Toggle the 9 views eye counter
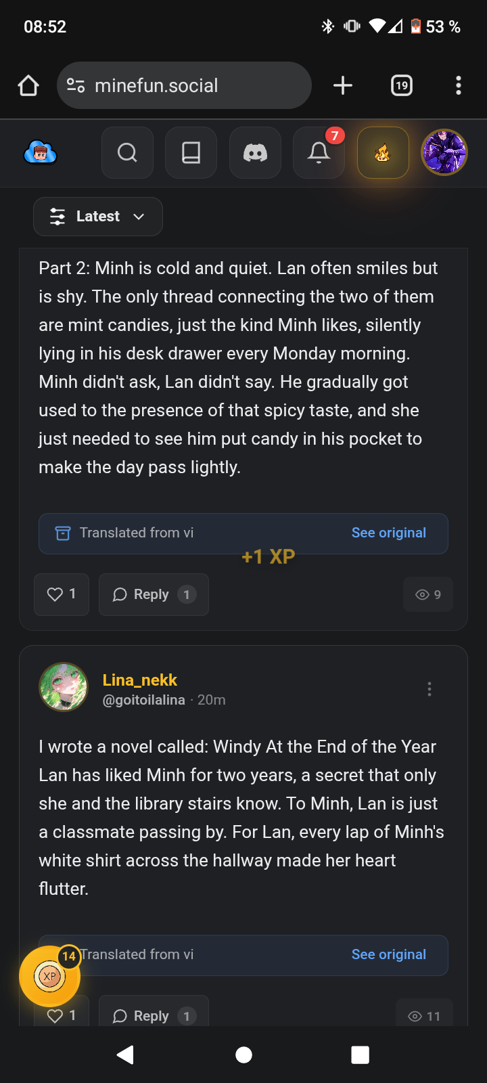This screenshot has height=1083, width=487. click(x=428, y=594)
